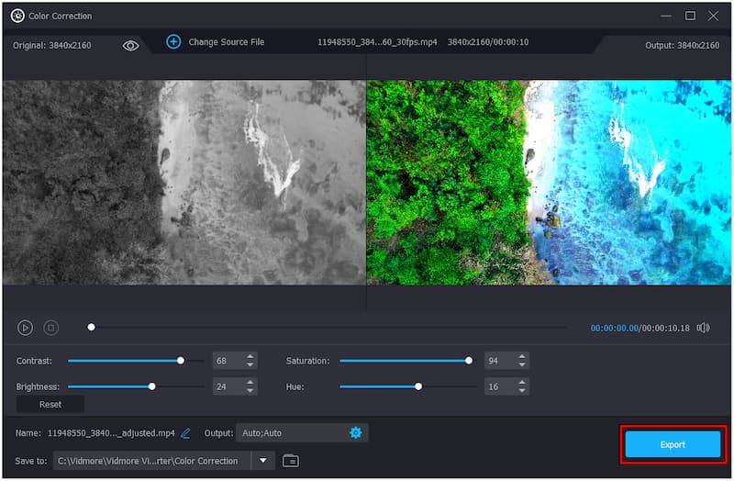Image resolution: width=734 pixels, height=481 pixels.
Task: Click the playback timeline seek handle
Action: point(91,327)
